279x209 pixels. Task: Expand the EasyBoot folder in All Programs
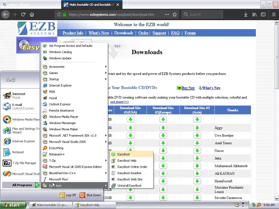[75, 185]
